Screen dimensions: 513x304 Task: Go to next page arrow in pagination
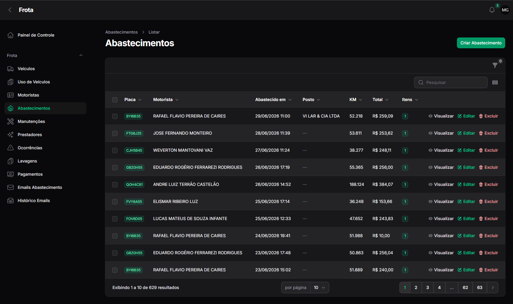pos(493,288)
